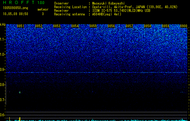Click the Ovserver field label

tap(61, 3)
